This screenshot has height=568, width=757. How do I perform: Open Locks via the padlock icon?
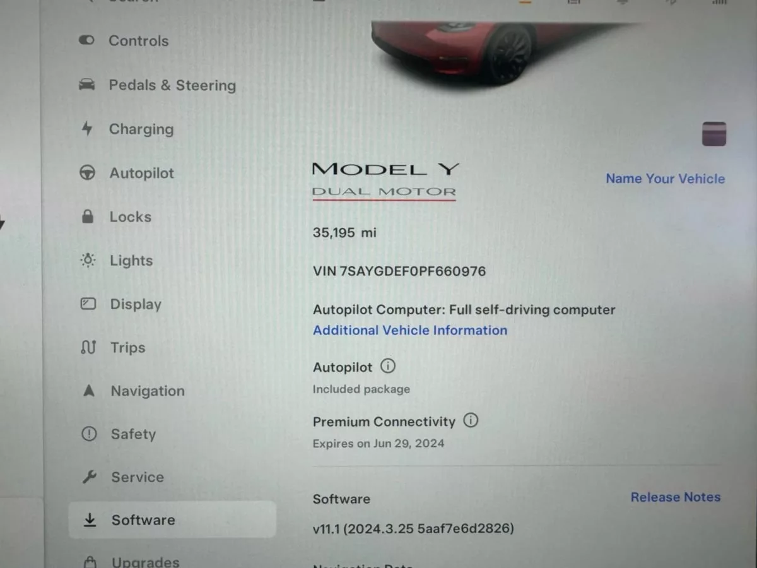tap(88, 216)
